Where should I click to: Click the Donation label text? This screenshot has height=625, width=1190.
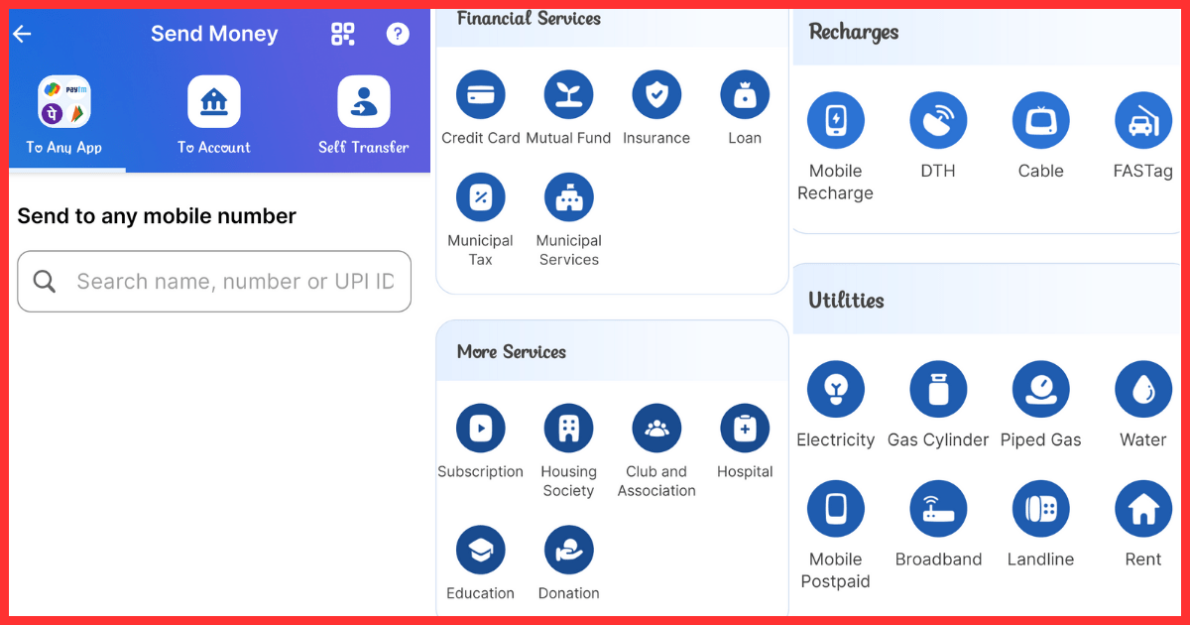[x=568, y=593]
